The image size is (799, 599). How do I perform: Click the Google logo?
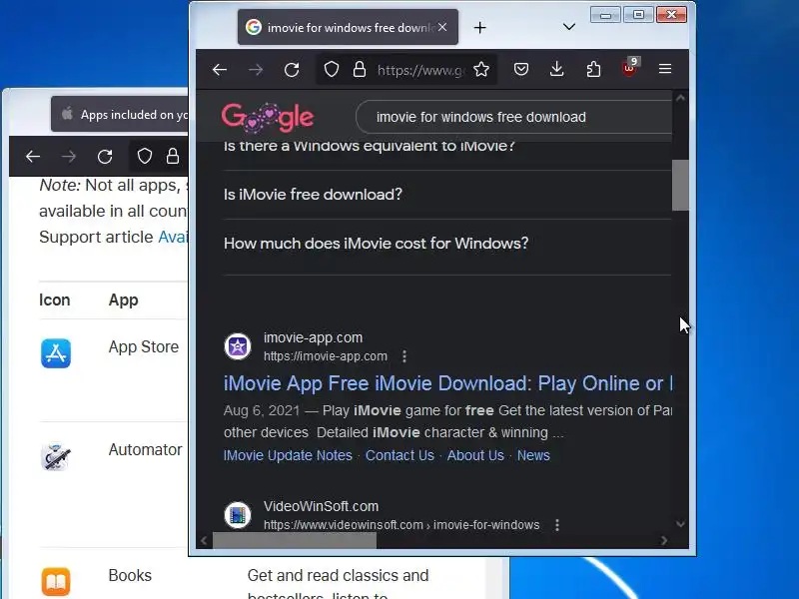[267, 117]
